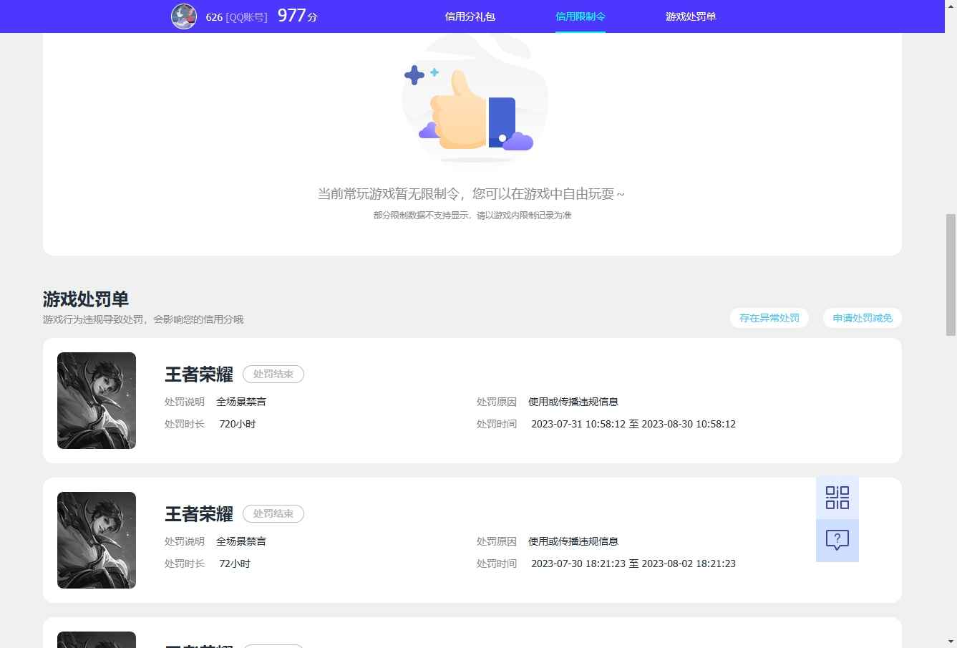Click the 申请处罚减免 button
The image size is (957, 648).
pos(862,318)
